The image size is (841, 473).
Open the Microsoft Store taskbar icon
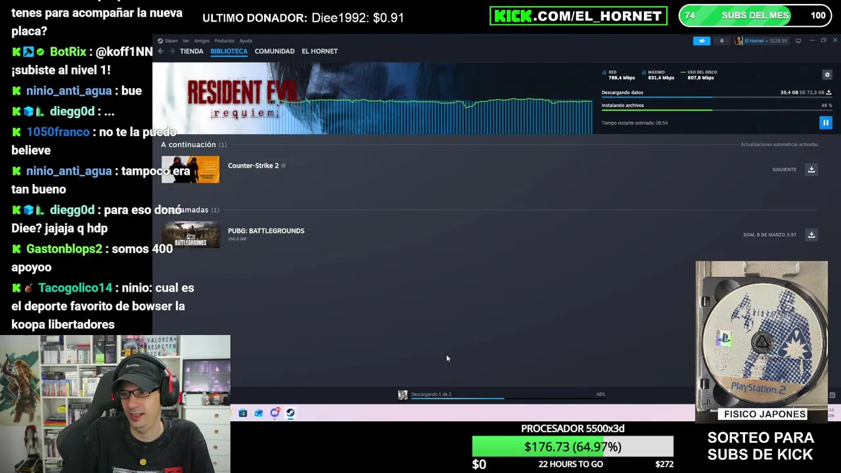point(242,413)
